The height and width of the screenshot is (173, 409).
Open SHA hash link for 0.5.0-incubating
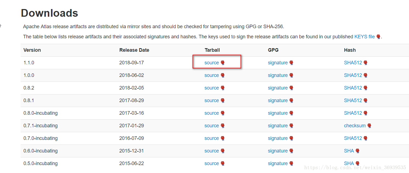[349, 163]
